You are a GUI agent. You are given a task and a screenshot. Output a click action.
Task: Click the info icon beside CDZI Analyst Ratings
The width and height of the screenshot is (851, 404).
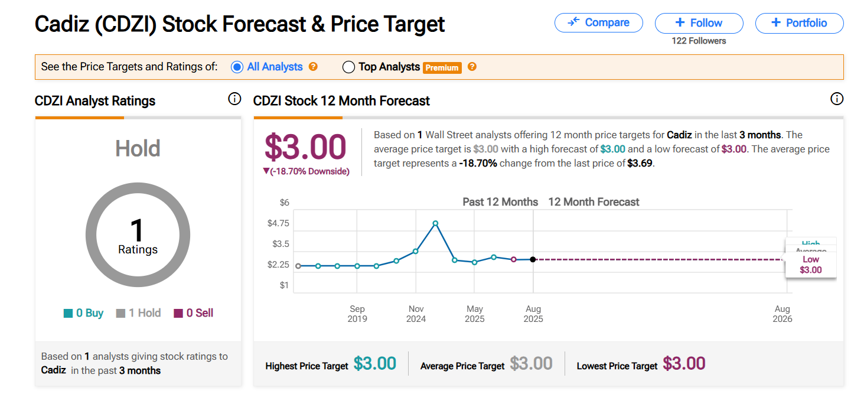(x=234, y=99)
